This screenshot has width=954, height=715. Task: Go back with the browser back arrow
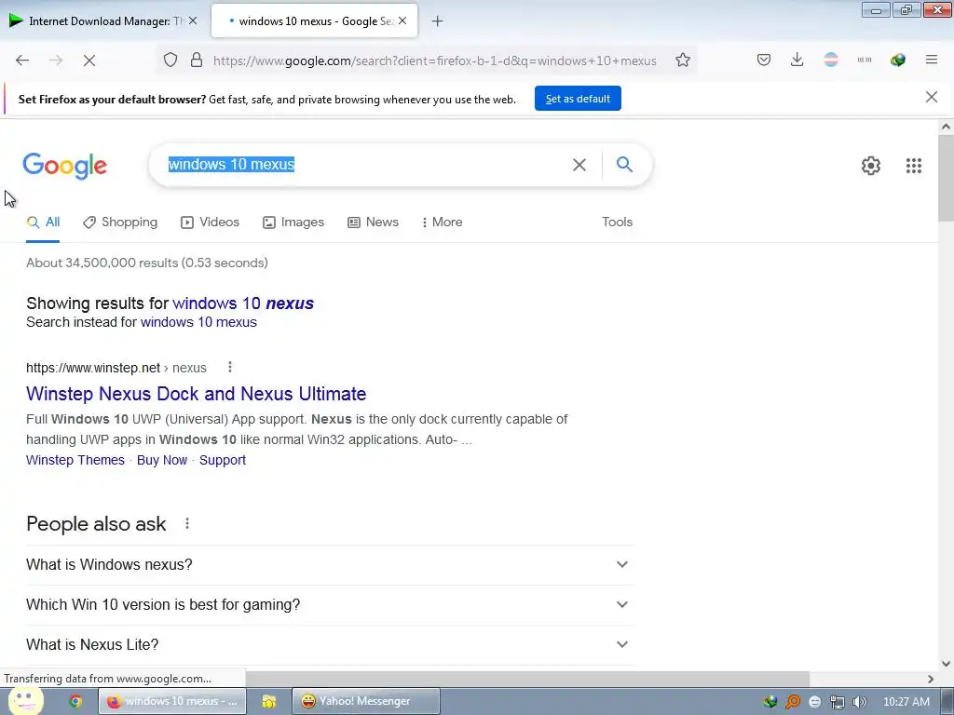coord(22,61)
